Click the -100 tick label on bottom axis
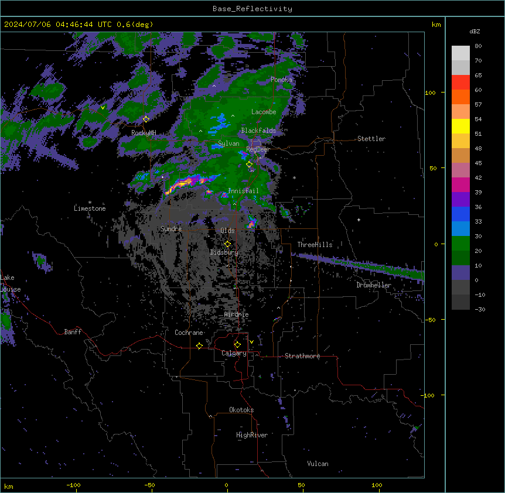The image size is (505, 493). click(x=73, y=485)
